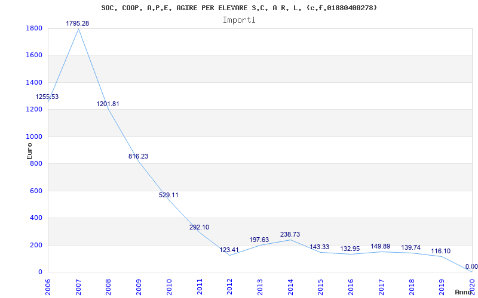Select year 2007 on x-axis
The width and height of the screenshot is (478, 298).
click(78, 287)
